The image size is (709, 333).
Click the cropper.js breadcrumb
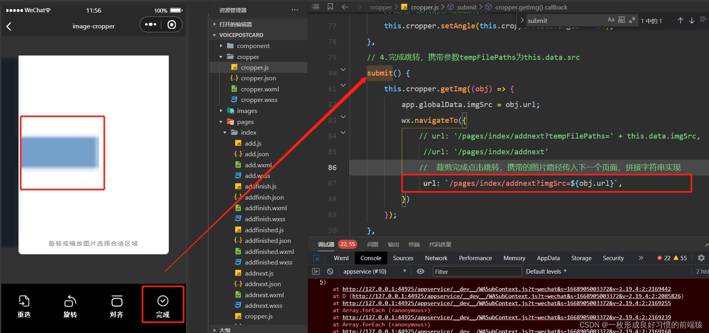[x=425, y=7]
